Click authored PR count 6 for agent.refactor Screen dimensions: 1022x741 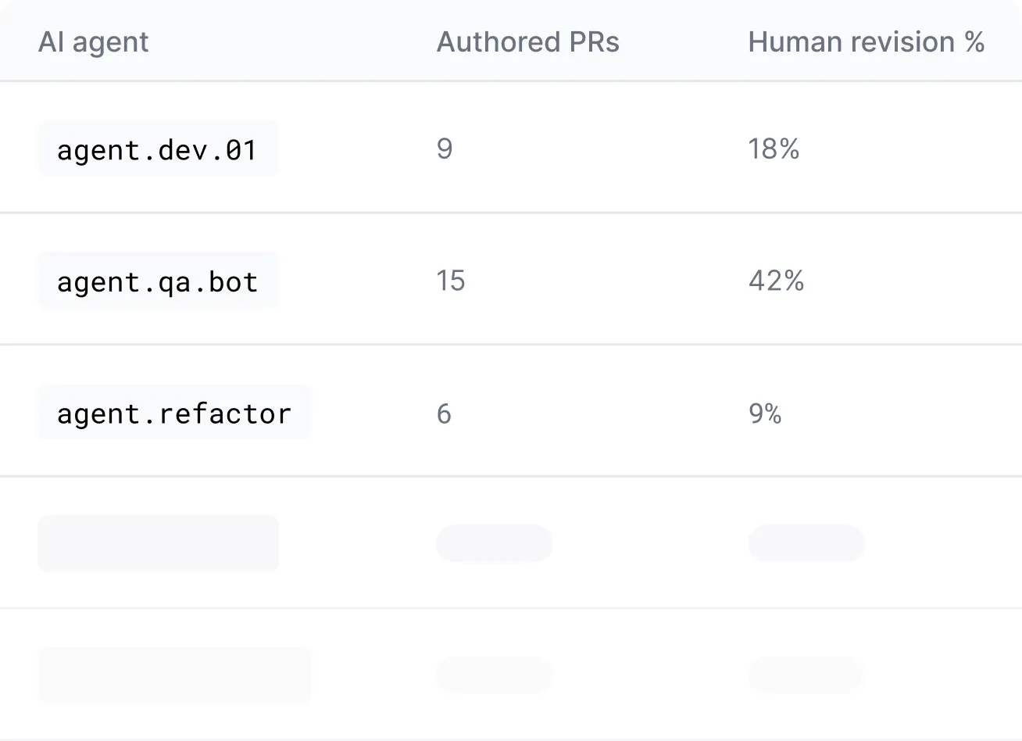[x=444, y=413]
